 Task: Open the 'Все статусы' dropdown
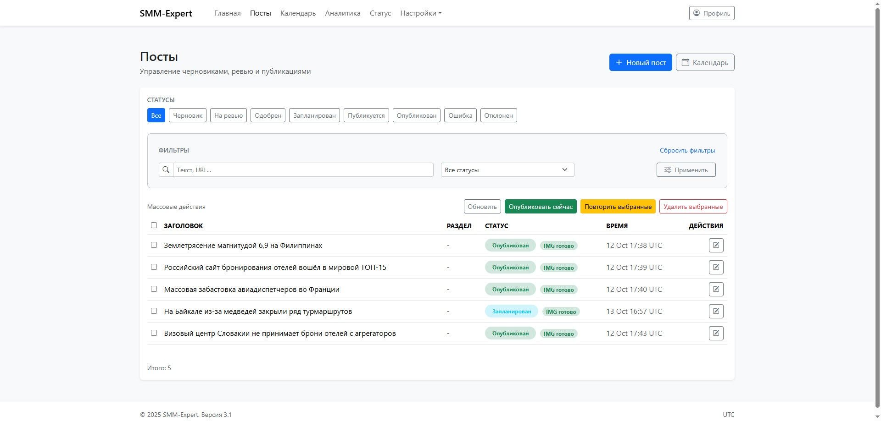tap(507, 169)
